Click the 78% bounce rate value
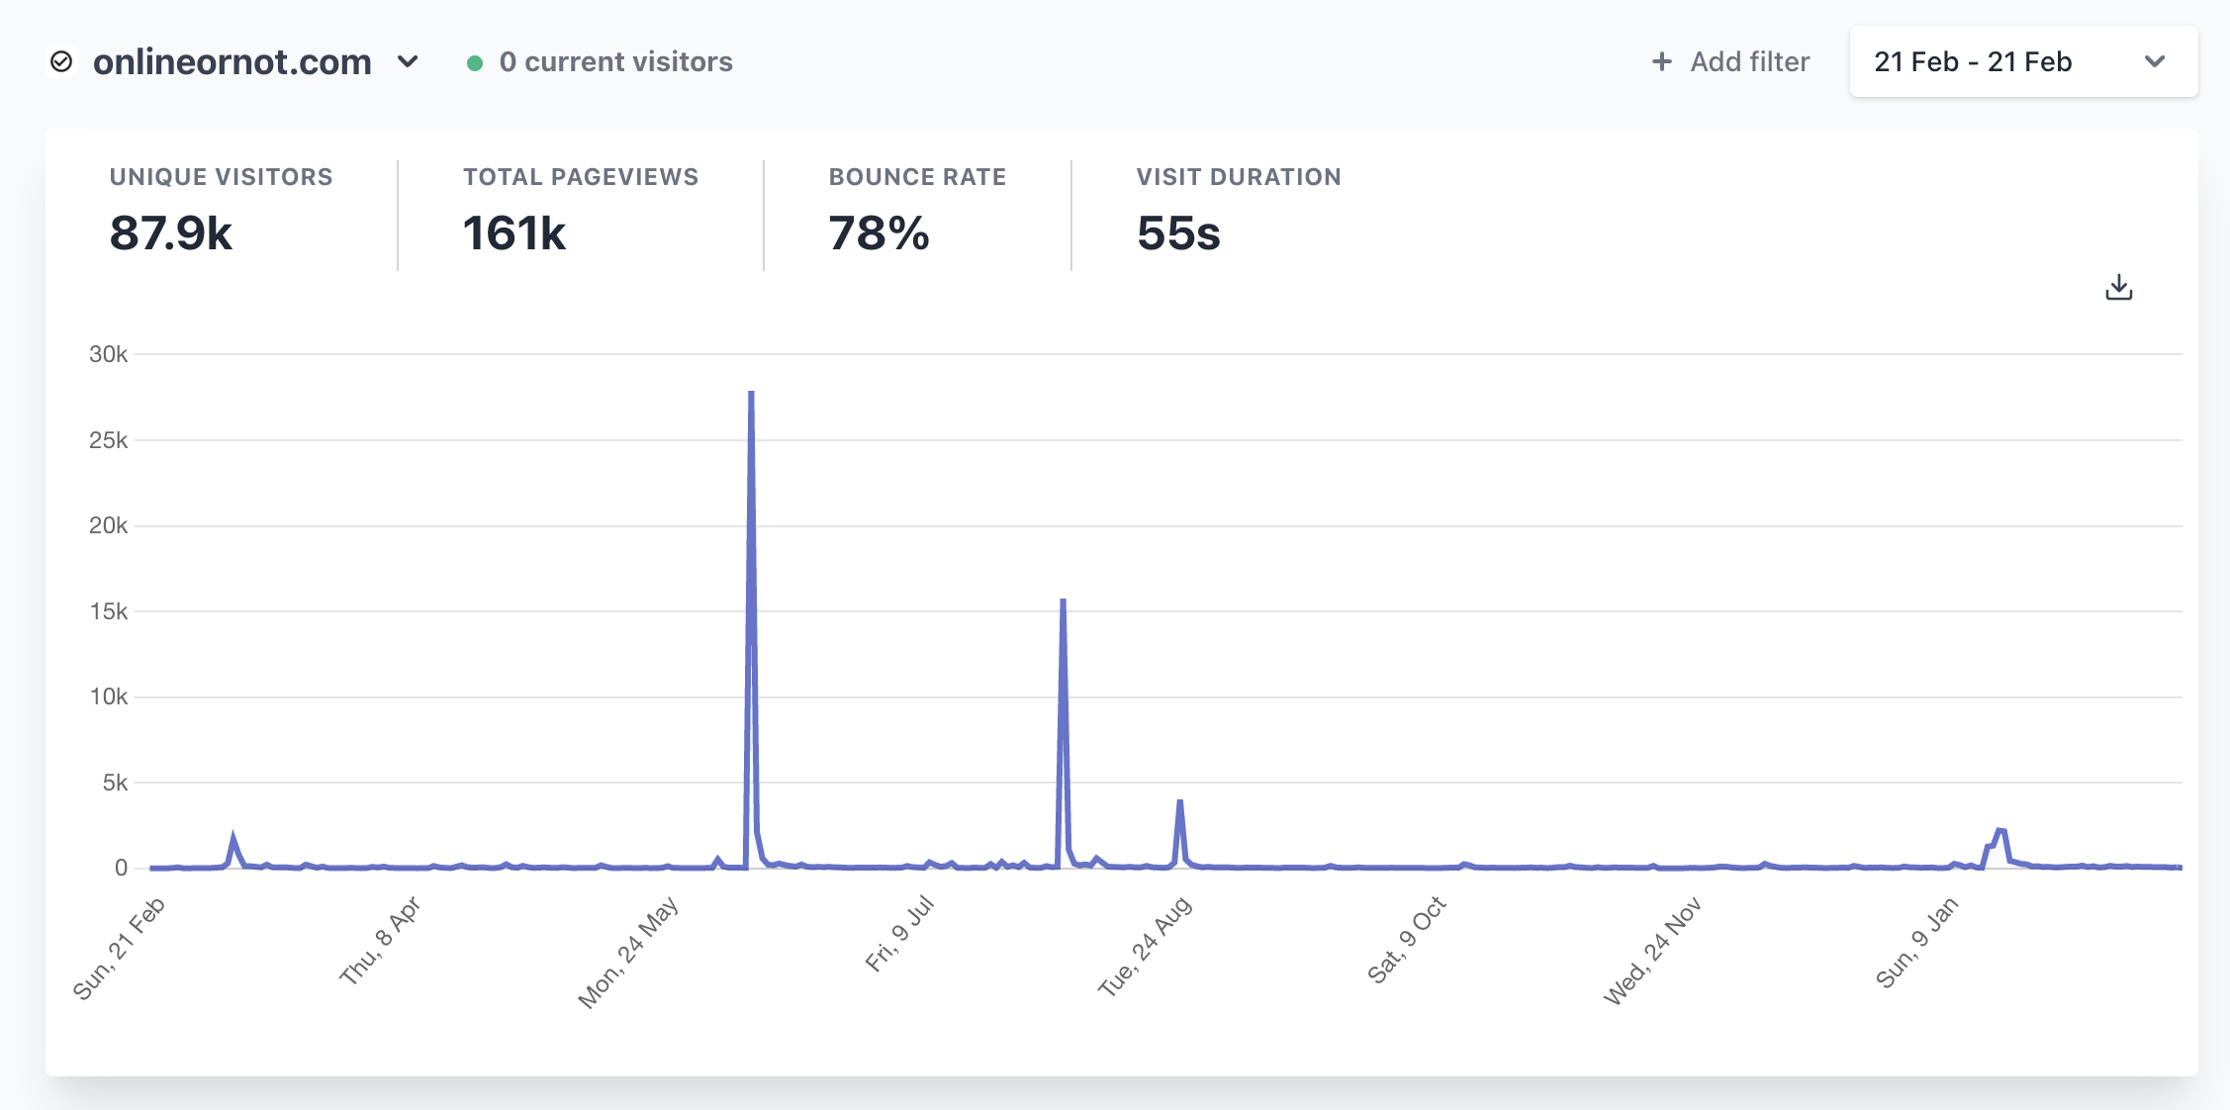The width and height of the screenshot is (2230, 1110). (x=879, y=233)
